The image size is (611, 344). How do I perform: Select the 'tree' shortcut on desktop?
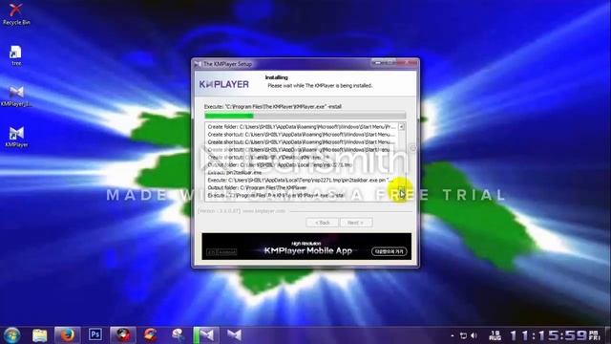pos(16,55)
